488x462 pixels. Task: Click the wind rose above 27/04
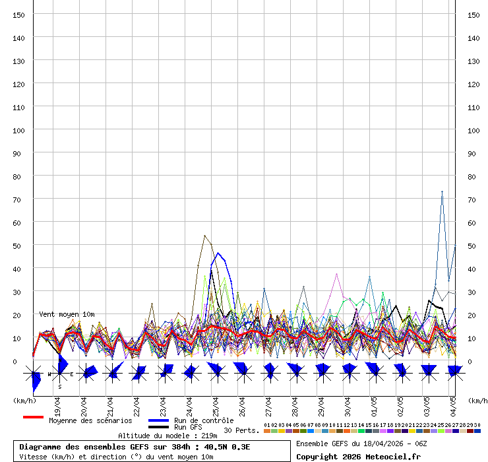(x=270, y=374)
